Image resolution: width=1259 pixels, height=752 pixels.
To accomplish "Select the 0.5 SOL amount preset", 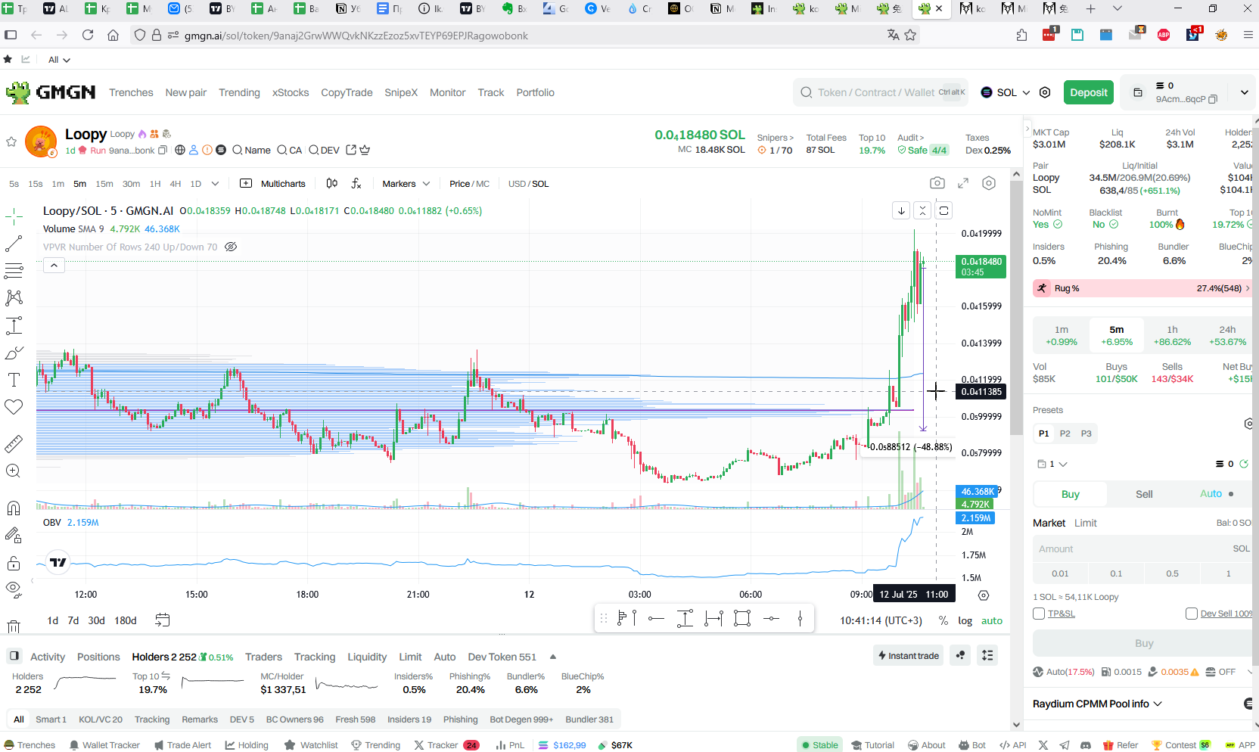I will pyautogui.click(x=1172, y=573).
